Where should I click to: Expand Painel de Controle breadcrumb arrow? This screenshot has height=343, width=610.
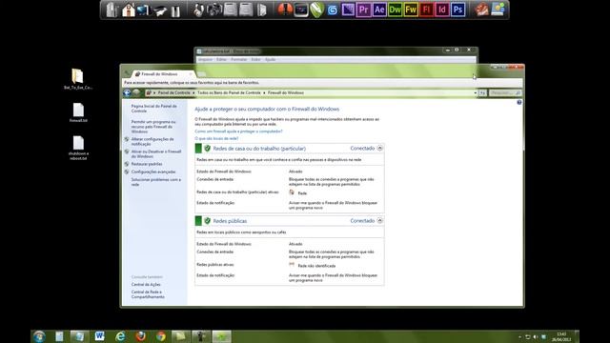click(x=193, y=93)
